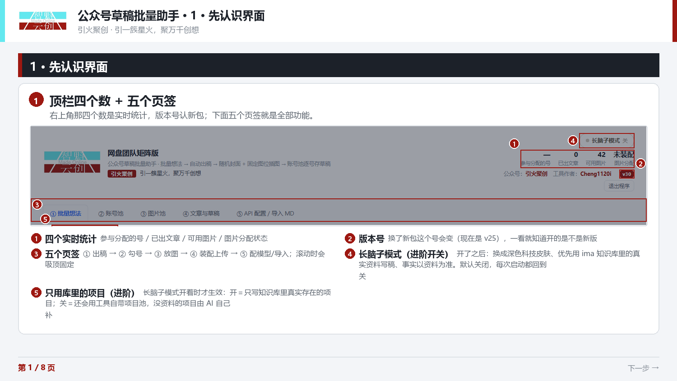Click the 五个页签 legend label

(x=62, y=254)
